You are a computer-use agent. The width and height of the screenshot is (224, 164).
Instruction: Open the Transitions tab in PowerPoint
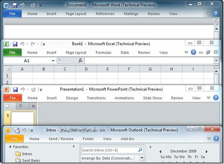(x=96, y=98)
